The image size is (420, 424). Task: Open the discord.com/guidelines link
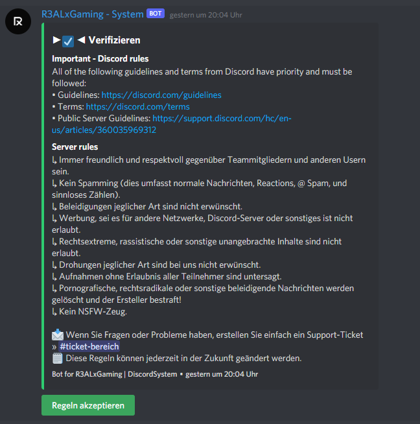pyautogui.click(x=161, y=95)
